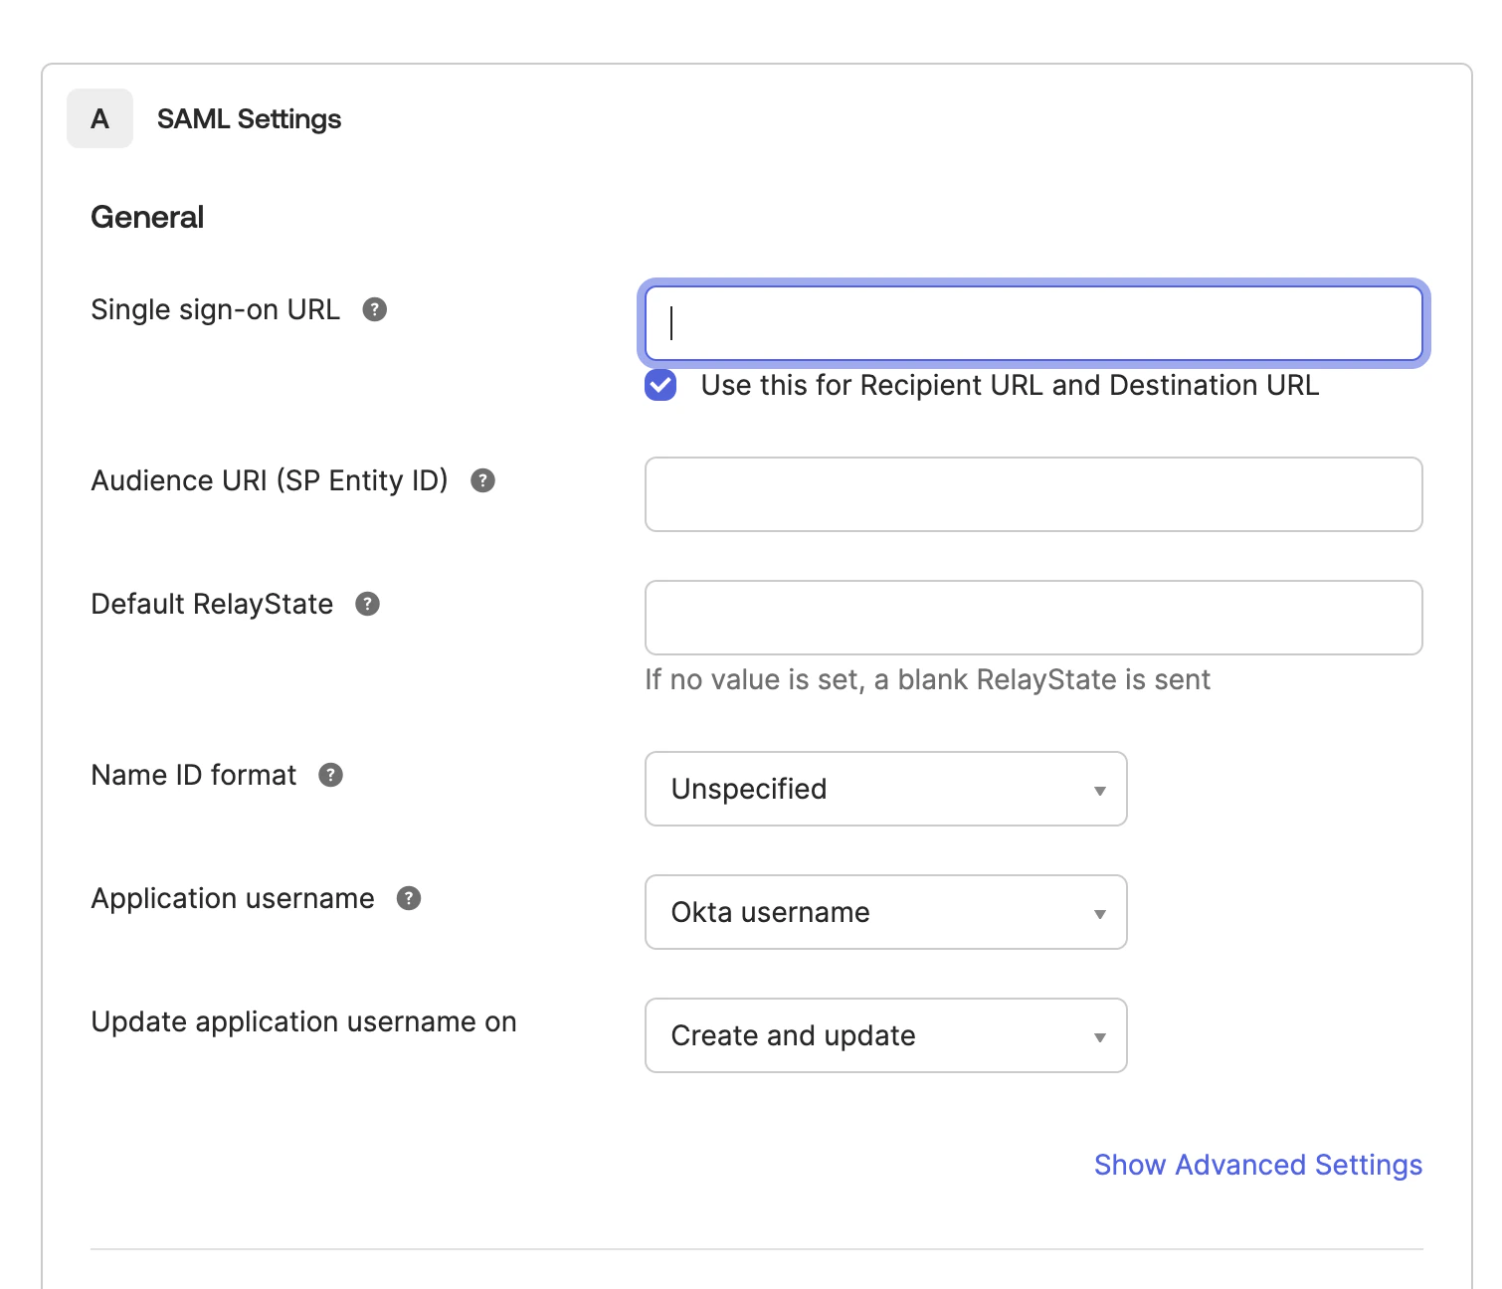This screenshot has width=1502, height=1289.
Task: Click the Use this for Recipient URL label
Action: click(x=1009, y=385)
